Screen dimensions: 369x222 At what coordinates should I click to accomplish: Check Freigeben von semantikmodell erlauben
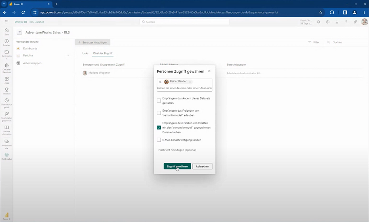click(x=159, y=113)
